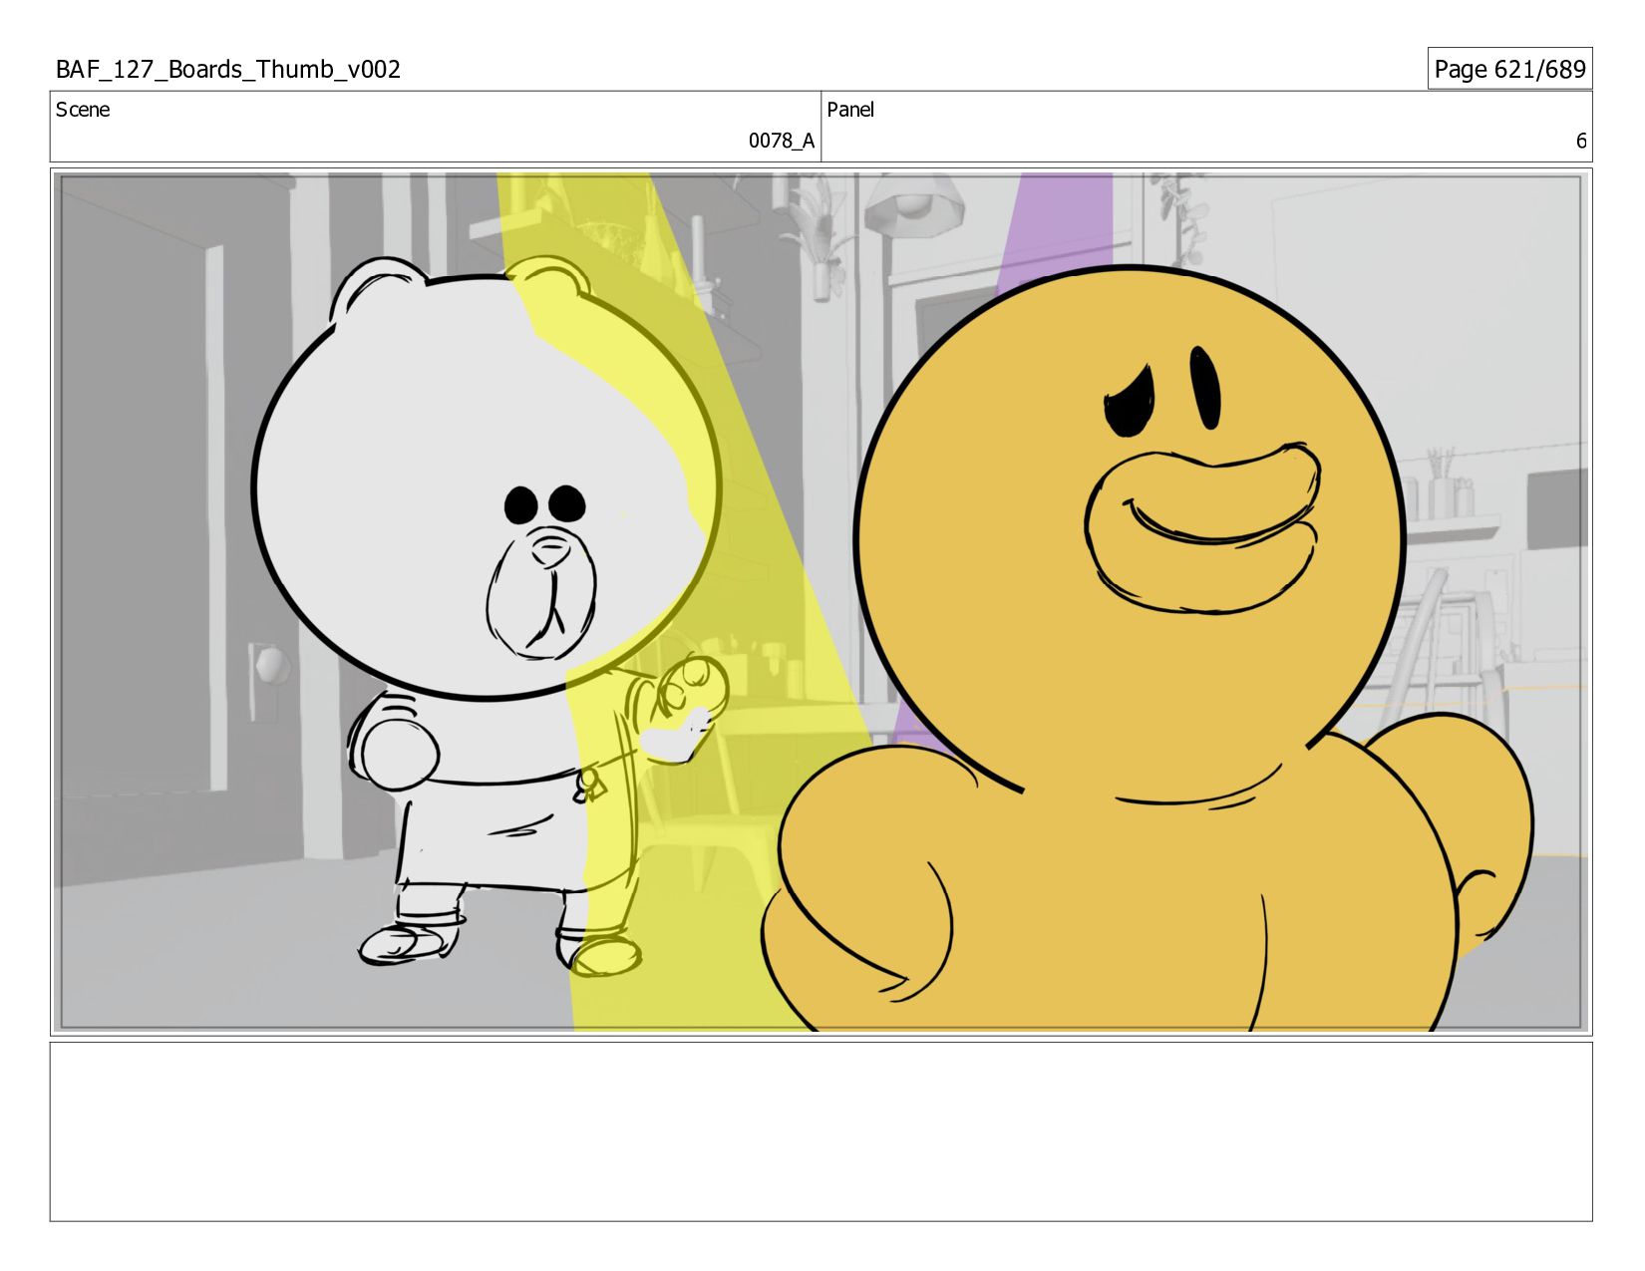Viewport: 1645px width, 1271px height.
Task: Click the storyboard title BAF_127_Boards_Thumb_v002
Action: point(228,70)
